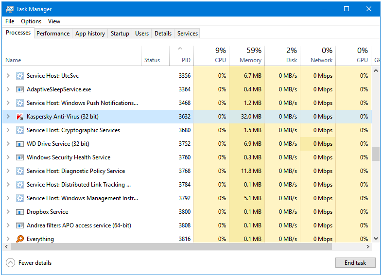Click the vertical scrollbar thumb
This screenshot has height=276, width=382.
[376, 154]
